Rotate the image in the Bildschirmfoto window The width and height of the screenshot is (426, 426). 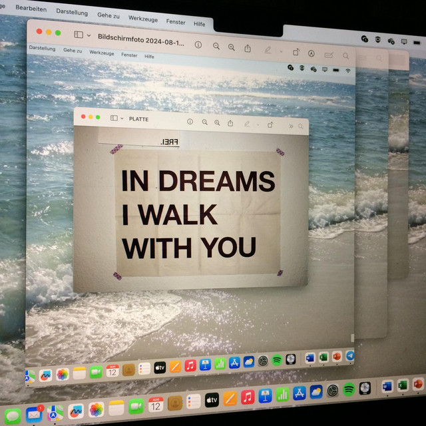click(x=296, y=52)
